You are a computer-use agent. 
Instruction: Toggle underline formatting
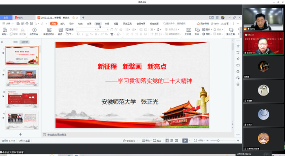87,34
